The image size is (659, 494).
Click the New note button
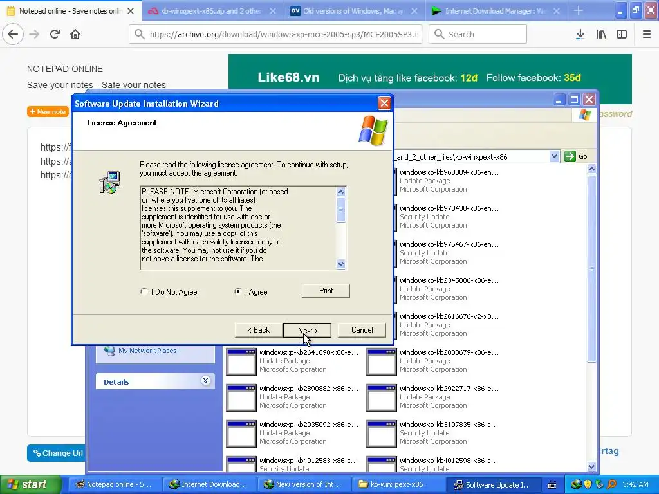pos(48,112)
